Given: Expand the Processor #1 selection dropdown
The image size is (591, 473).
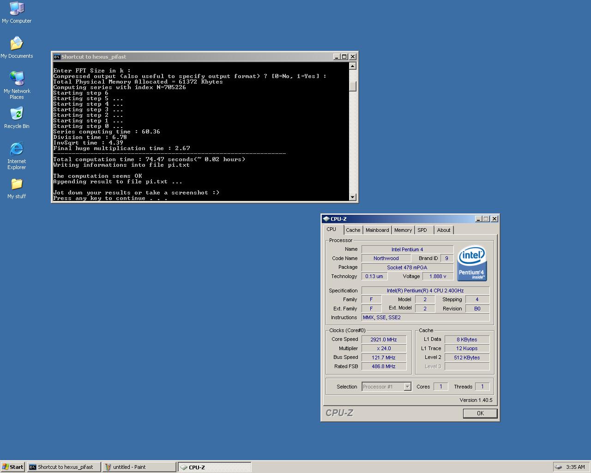Looking at the screenshot, I should point(407,387).
